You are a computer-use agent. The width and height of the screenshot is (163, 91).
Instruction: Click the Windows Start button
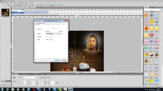[2, 89]
